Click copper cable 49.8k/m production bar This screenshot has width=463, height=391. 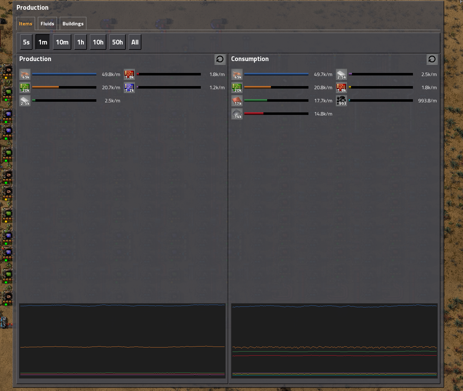pyautogui.click(x=64, y=75)
